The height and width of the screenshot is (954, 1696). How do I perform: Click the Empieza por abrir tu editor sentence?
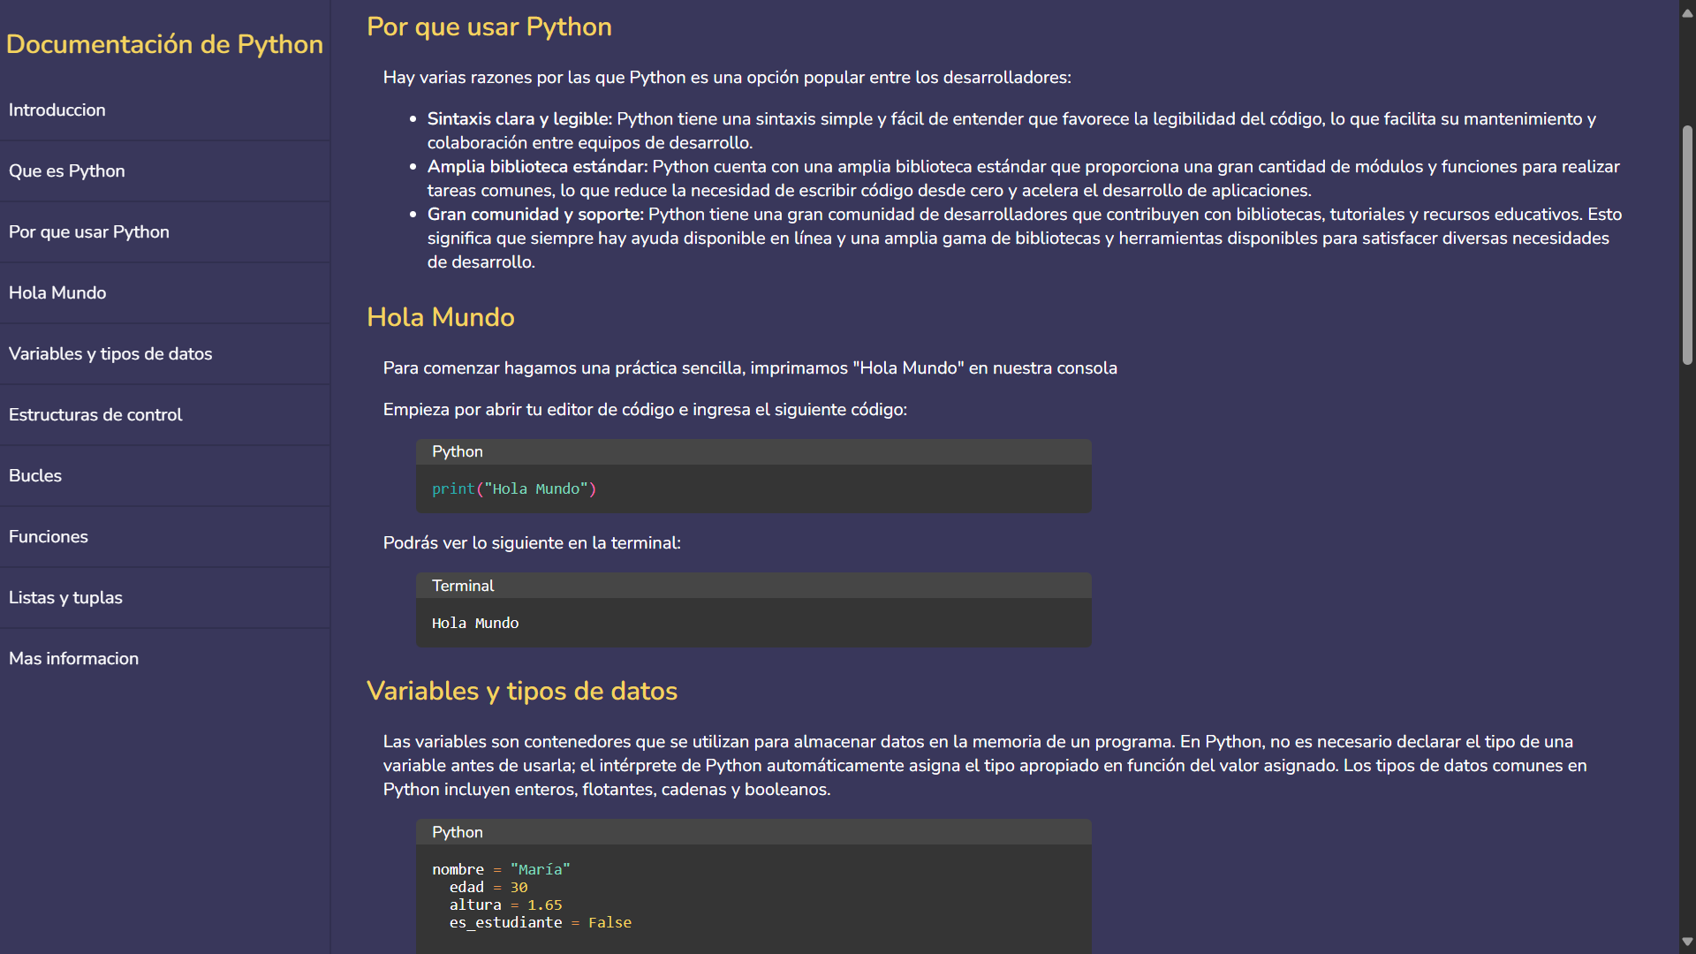click(645, 410)
